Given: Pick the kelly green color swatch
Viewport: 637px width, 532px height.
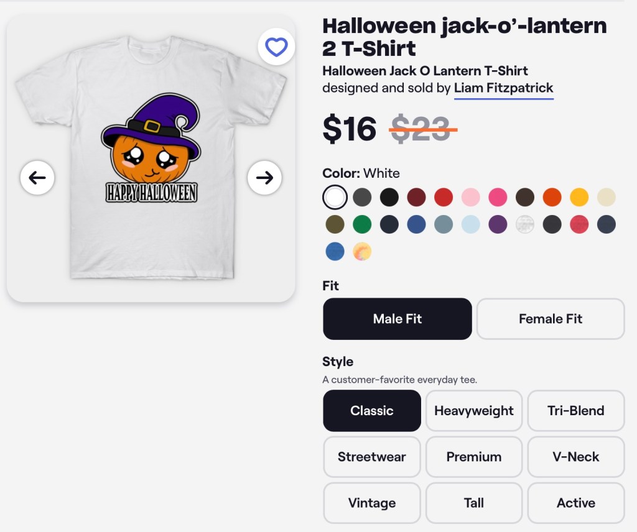Looking at the screenshot, I should pos(362,224).
